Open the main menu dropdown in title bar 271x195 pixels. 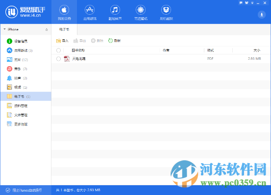coord(252,3)
